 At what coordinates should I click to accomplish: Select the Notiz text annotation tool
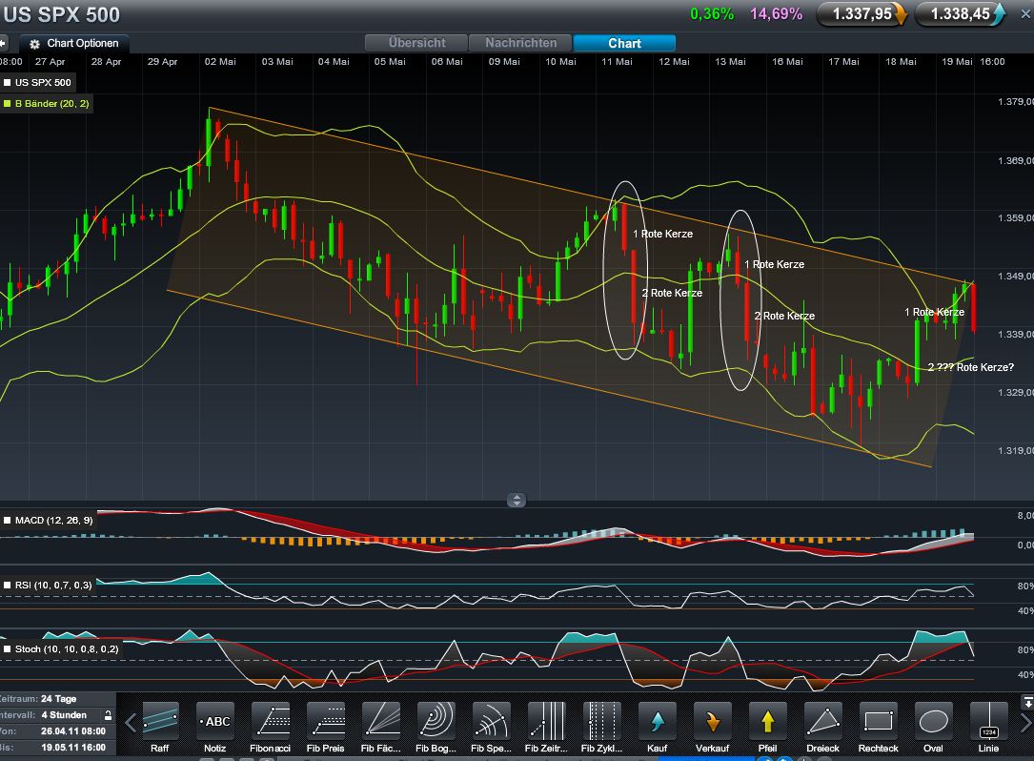tap(215, 728)
